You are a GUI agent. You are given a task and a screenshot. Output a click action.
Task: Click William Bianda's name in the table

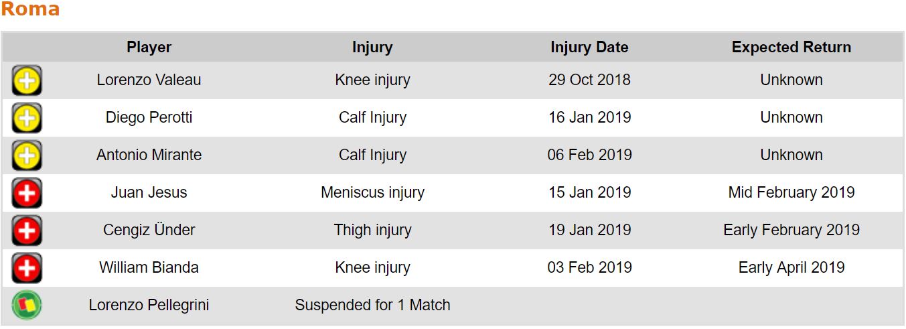click(149, 267)
